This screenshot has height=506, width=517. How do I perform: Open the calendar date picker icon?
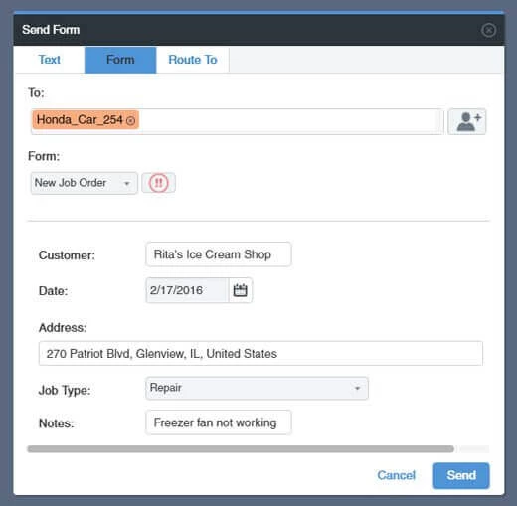(x=241, y=290)
